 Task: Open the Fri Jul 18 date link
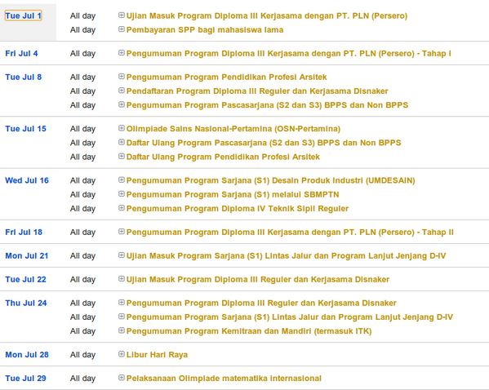[x=24, y=233]
